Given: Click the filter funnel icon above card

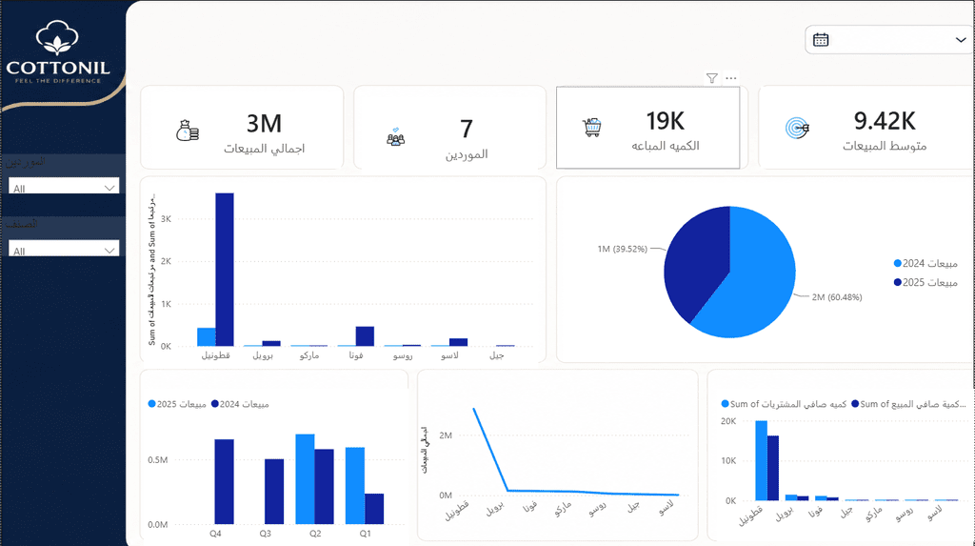Looking at the screenshot, I should [x=712, y=78].
